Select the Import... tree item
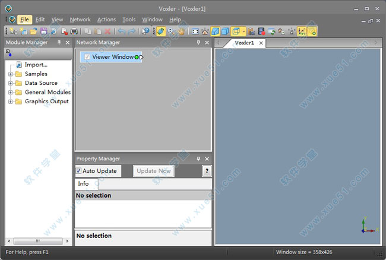The height and width of the screenshot is (260, 386). click(x=36, y=65)
